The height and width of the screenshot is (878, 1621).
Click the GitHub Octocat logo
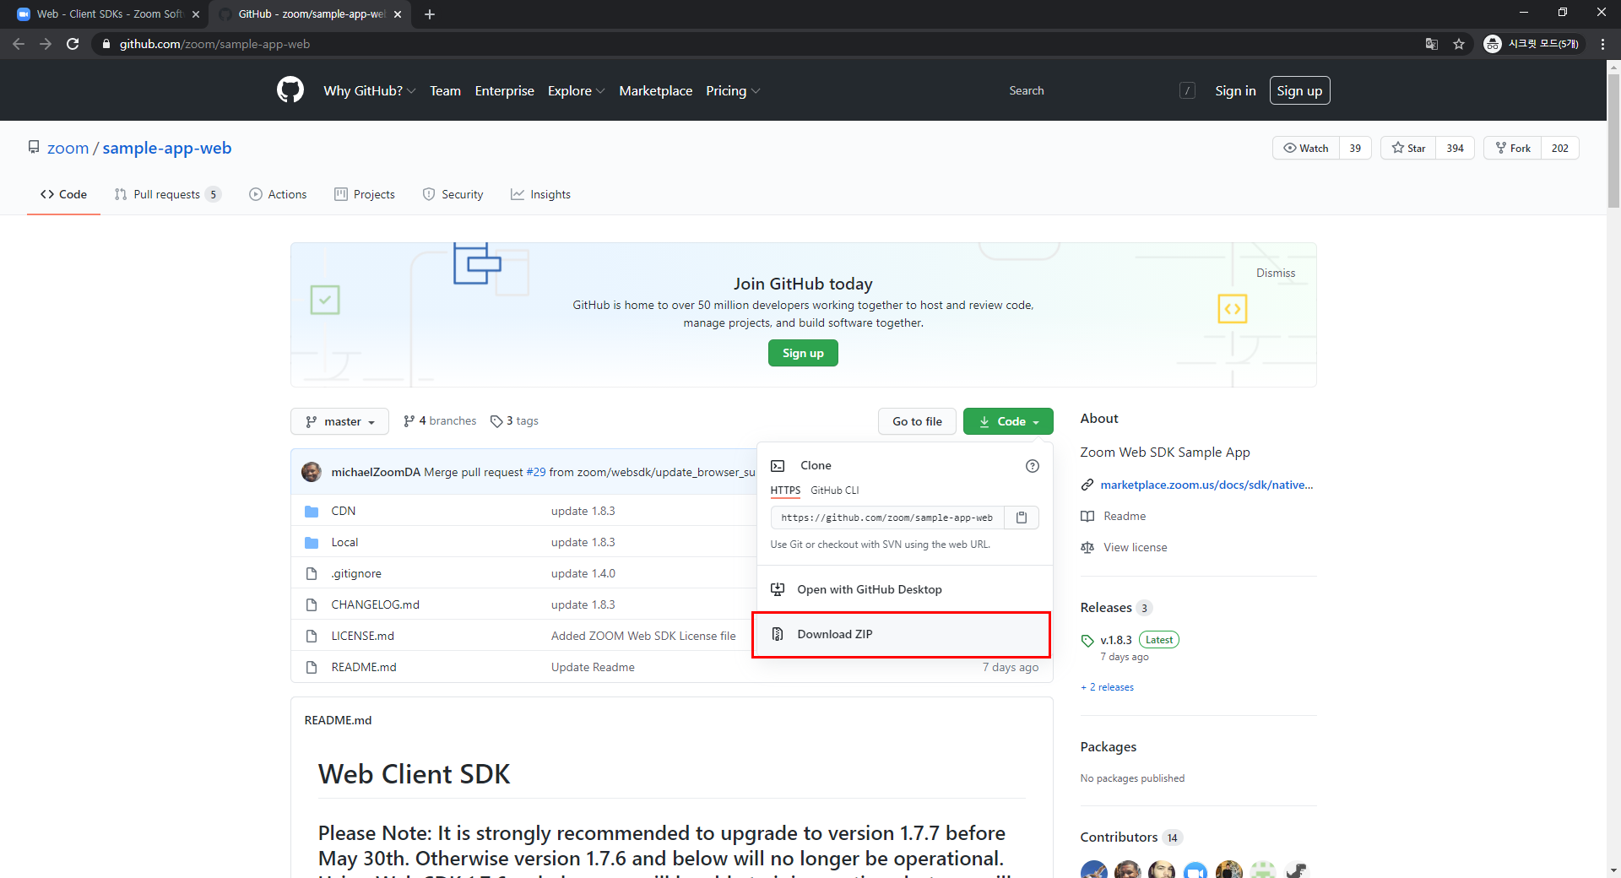tap(290, 90)
